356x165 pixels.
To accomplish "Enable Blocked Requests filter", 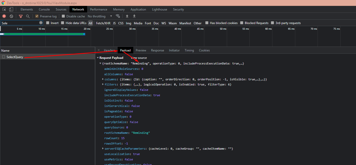I will coord(242,23).
